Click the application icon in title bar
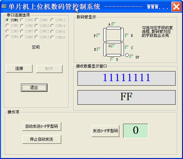The height and width of the screenshot is (159, 183). 4,6
